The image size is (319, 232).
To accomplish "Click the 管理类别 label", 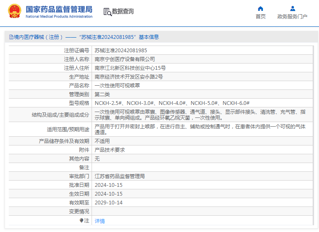I will tap(79, 94).
